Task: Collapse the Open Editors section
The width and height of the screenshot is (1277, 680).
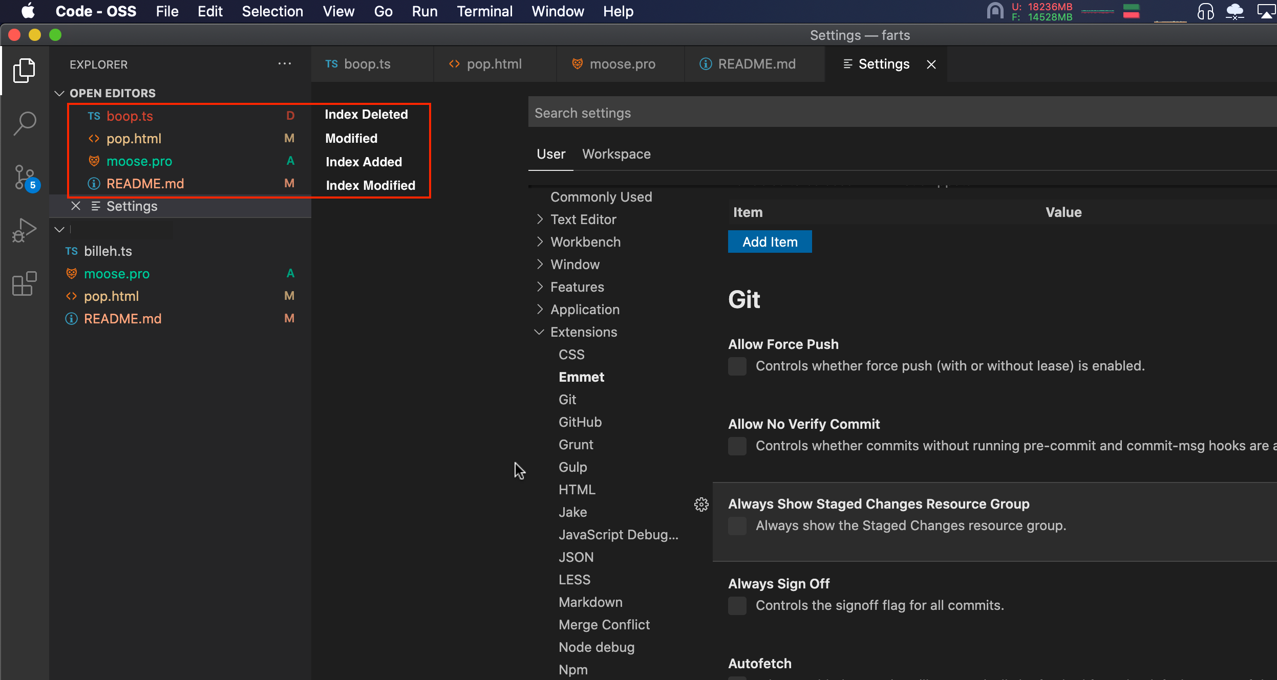Action: pos(59,93)
